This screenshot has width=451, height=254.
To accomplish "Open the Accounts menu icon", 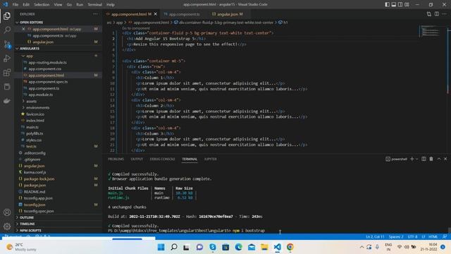I will [7, 212].
